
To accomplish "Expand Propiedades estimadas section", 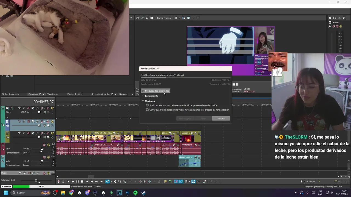I will [155, 91].
